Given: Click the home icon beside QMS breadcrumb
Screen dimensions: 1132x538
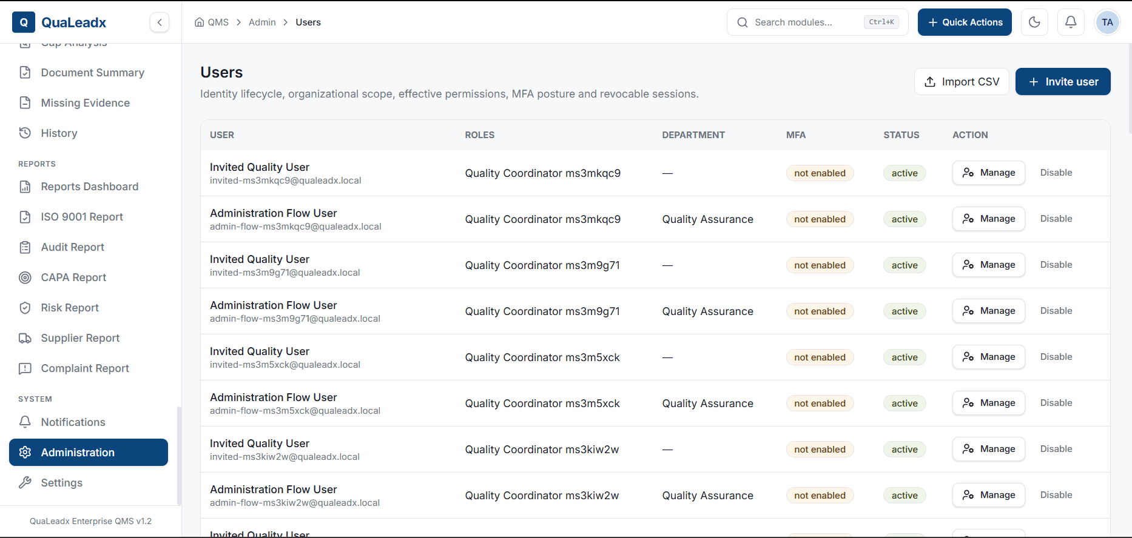Looking at the screenshot, I should pos(199,22).
